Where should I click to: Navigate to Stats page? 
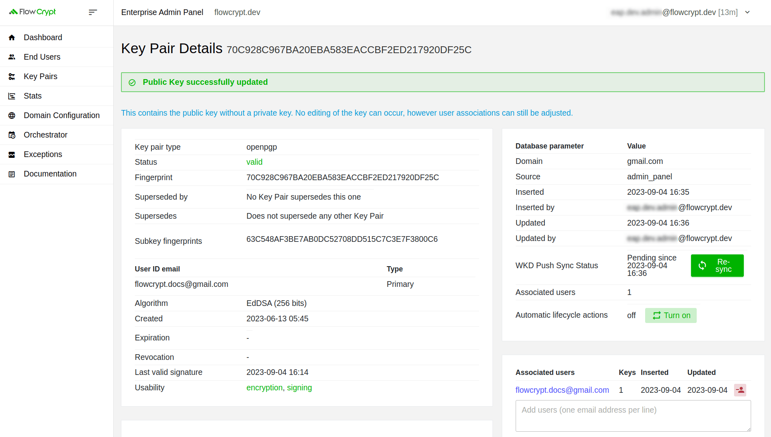point(56,96)
